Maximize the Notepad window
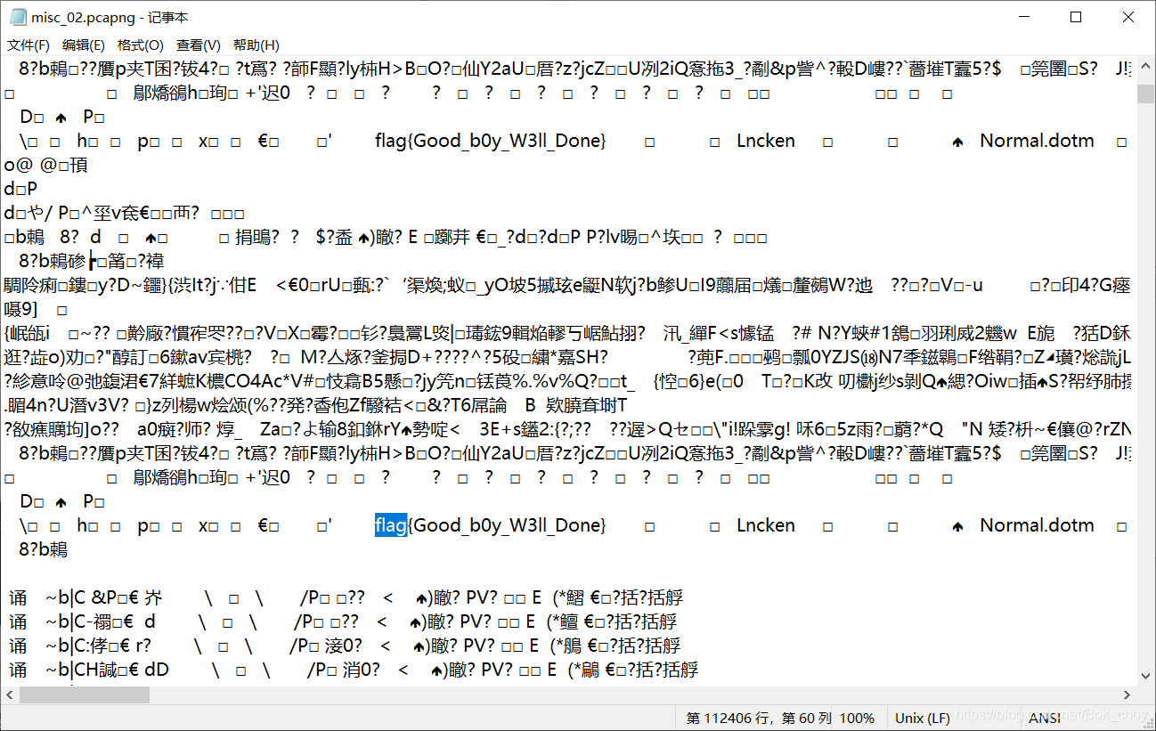This screenshot has height=731, width=1156. tap(1076, 17)
